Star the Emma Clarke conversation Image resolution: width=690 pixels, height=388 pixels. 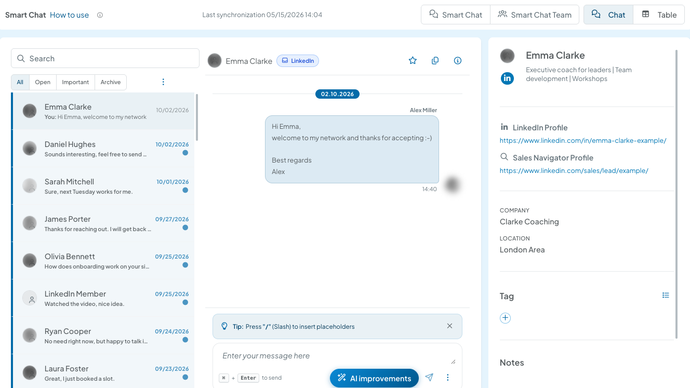click(x=413, y=61)
